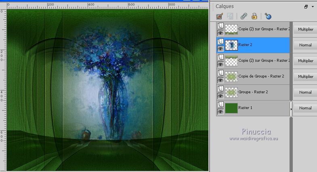Screen dimensions: 317x172
Task: Hide the topmost Copie (2) sur Groupe layer
Action: pos(220,33)
